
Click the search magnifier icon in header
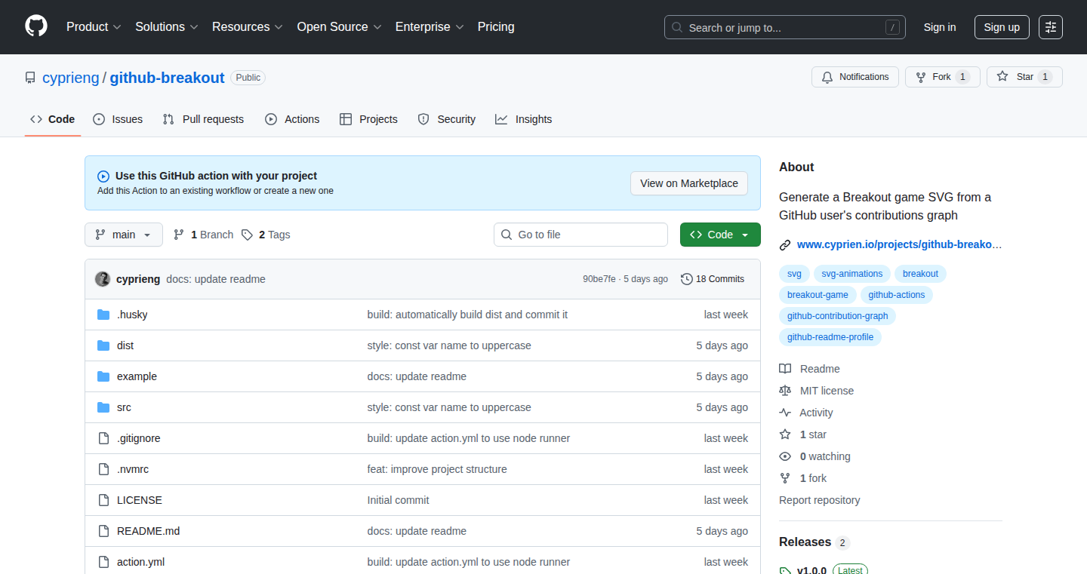[677, 28]
